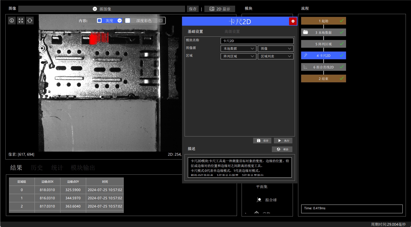Open the 统计 tab
Image resolution: width=411 pixels, height=227 pixels.
point(57,168)
